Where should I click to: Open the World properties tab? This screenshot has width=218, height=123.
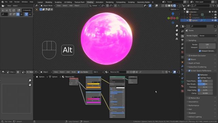click(183, 52)
